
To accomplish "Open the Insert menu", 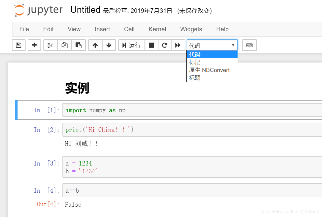I will click(102, 29).
